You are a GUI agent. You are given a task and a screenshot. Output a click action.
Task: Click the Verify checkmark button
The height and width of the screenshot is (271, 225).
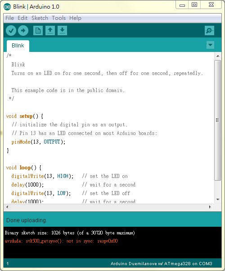(x=11, y=31)
